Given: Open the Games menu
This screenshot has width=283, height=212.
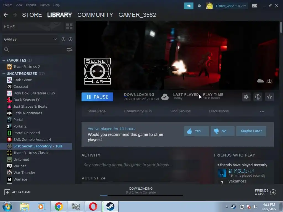Looking at the screenshot, I should tap(44, 5).
